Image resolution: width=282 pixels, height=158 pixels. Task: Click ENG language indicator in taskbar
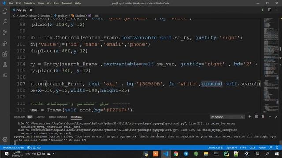pos(27,154)
